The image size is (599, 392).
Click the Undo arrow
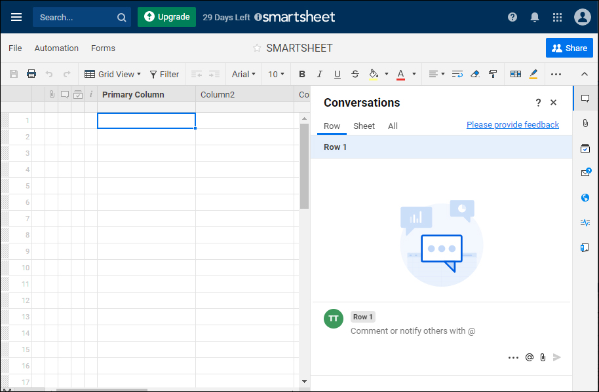[x=49, y=74]
